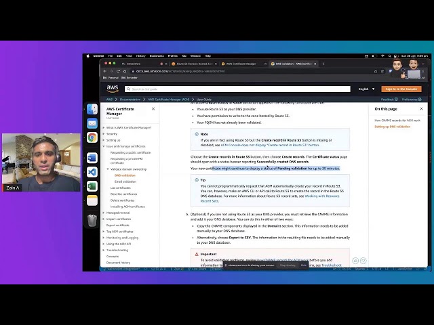
Task: Click the browser address bar
Action: point(252,71)
